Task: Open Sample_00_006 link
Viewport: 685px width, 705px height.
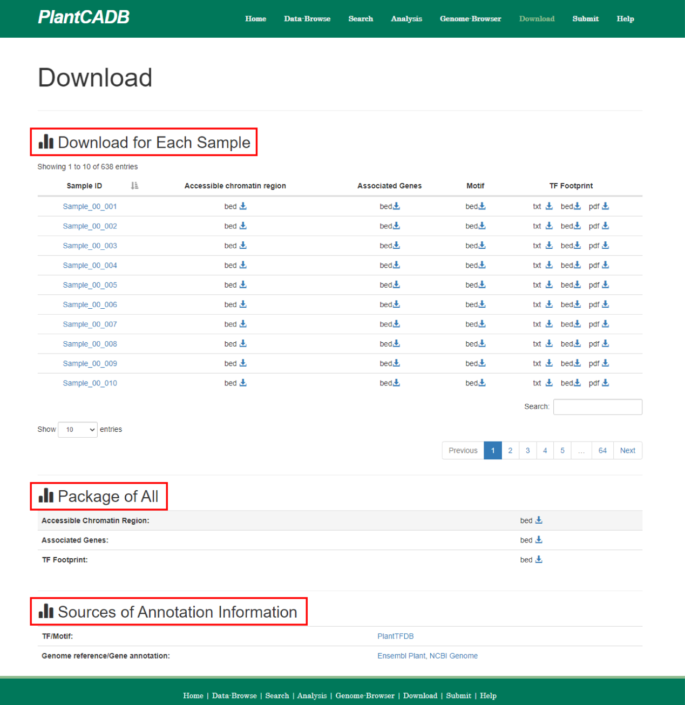Action: 90,304
